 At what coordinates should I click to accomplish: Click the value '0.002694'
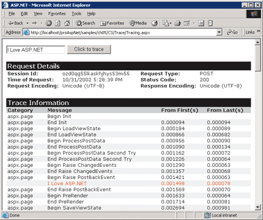coord(173,208)
